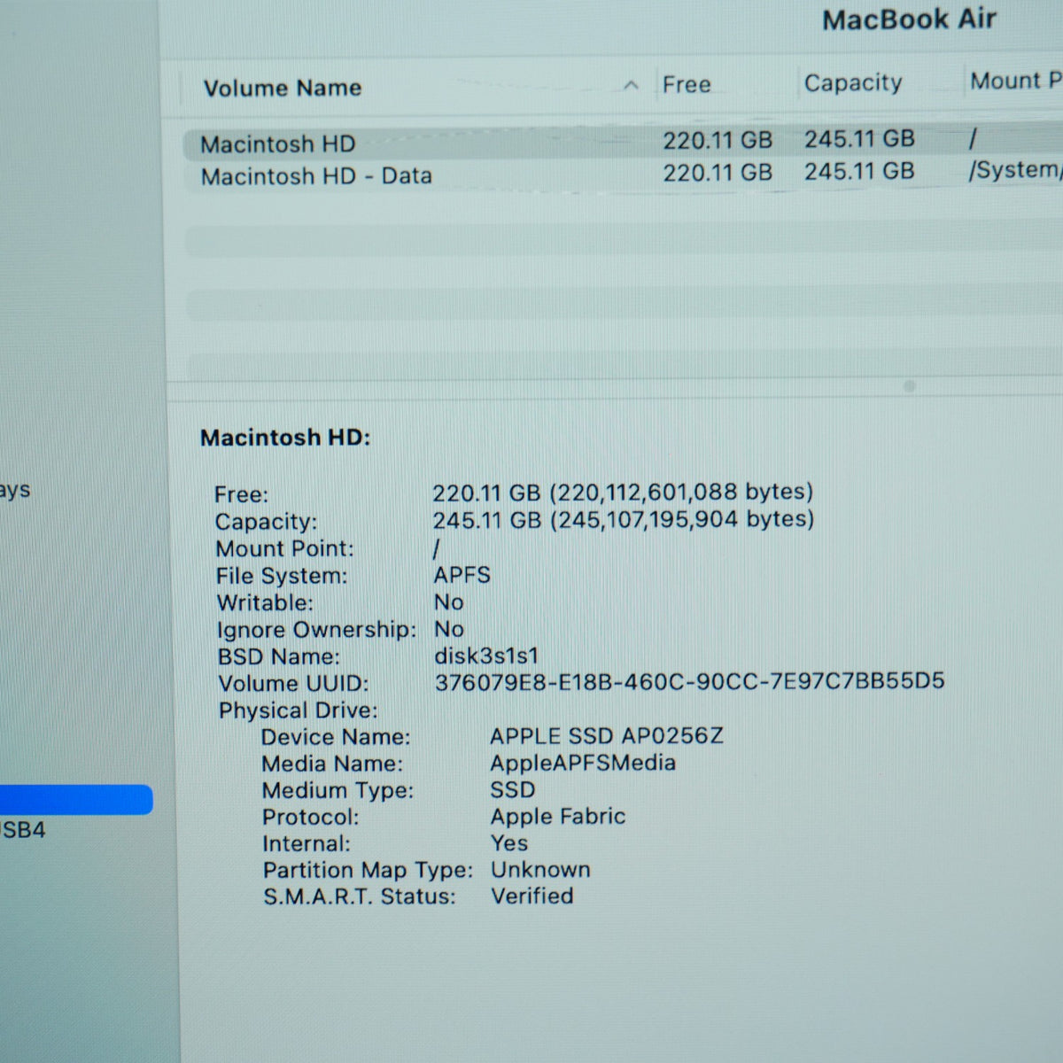Click the Macintosh HD details heading
This screenshot has height=1063, width=1063.
[x=285, y=438]
